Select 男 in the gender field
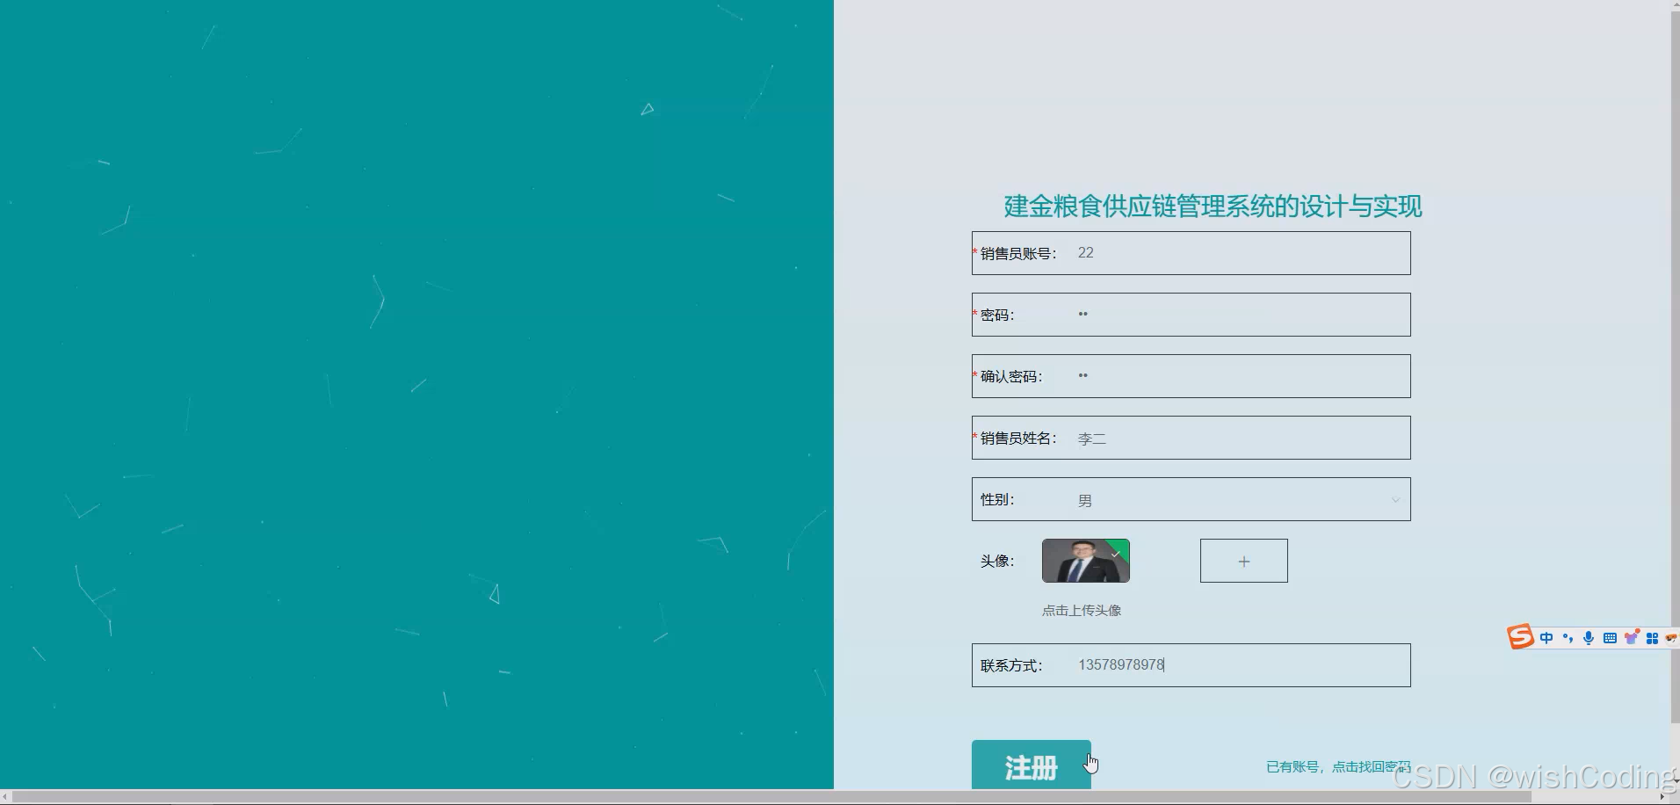 click(1084, 499)
